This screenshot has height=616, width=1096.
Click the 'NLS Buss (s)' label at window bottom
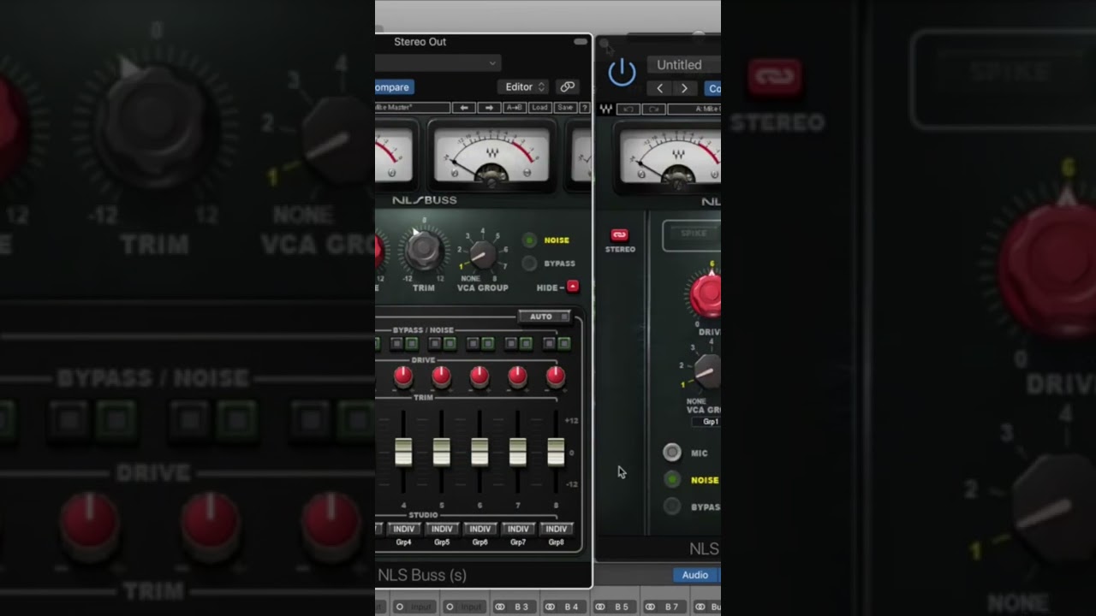coord(422,575)
